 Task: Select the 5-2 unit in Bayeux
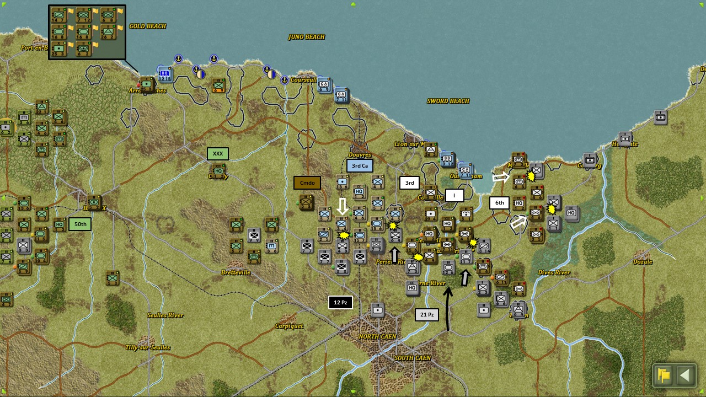[94, 203]
